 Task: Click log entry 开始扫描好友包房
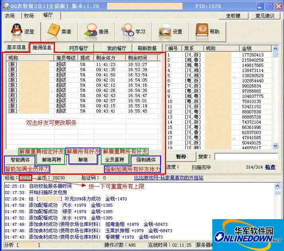(36, 193)
